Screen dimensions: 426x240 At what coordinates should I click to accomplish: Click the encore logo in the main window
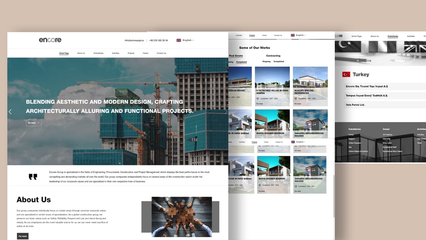(x=50, y=40)
